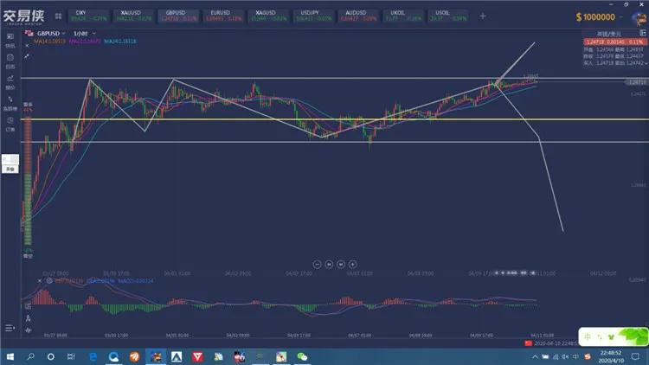The height and width of the screenshot is (365, 649).
Task: Zoom out the chart with minus button
Action: [317, 264]
